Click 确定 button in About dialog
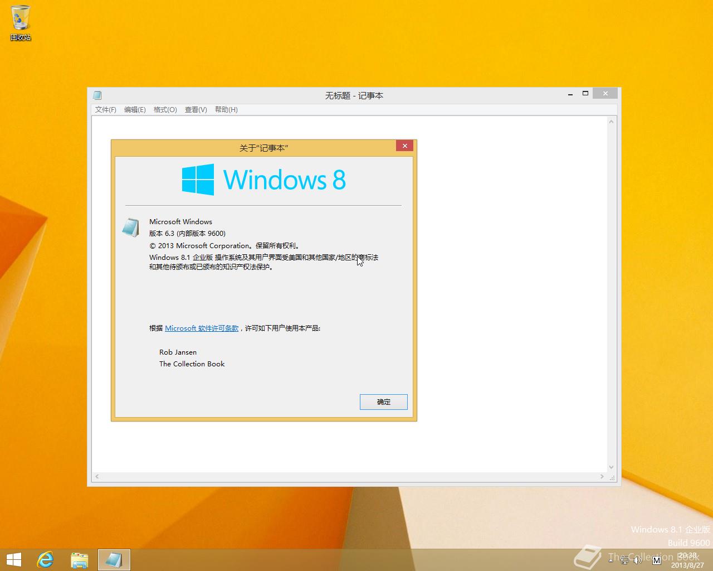 coord(384,402)
